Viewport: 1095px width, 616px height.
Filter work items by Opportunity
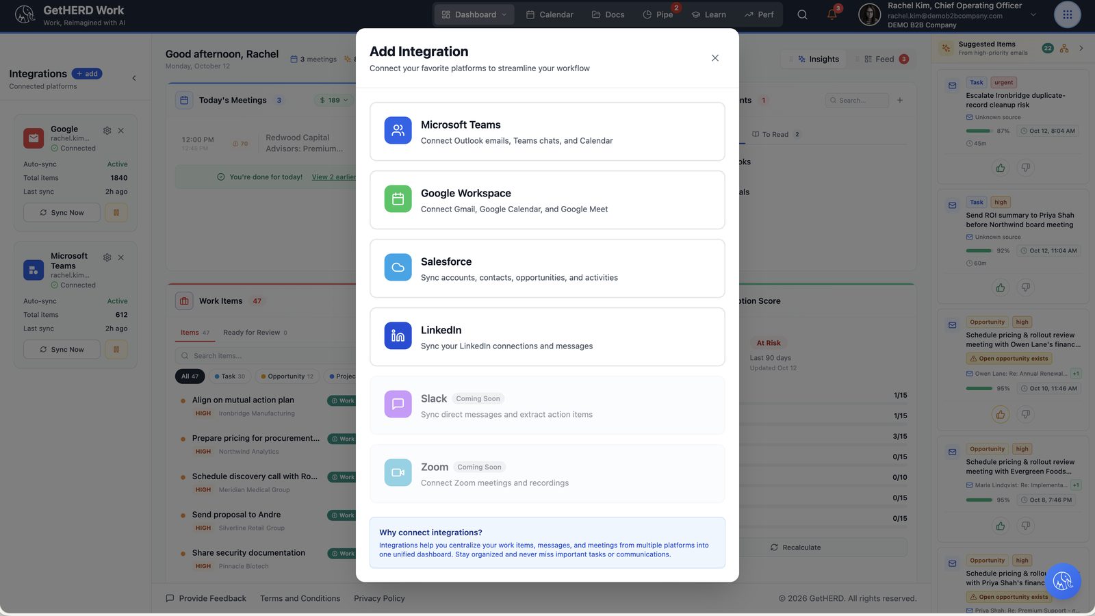tap(287, 376)
